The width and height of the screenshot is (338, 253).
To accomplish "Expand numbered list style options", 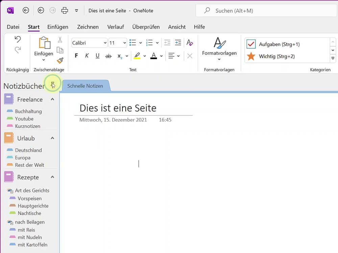I will tap(158, 43).
